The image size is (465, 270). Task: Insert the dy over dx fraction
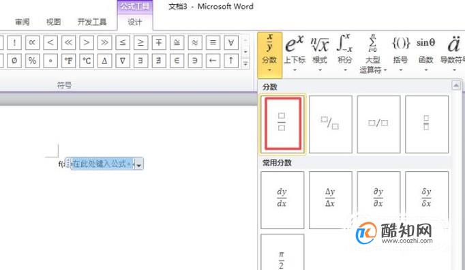(282, 200)
